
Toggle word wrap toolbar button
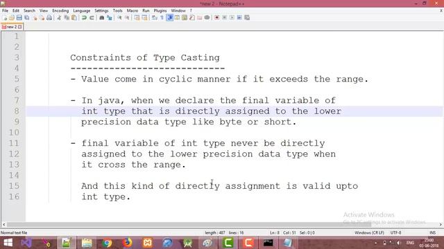(x=154, y=17)
